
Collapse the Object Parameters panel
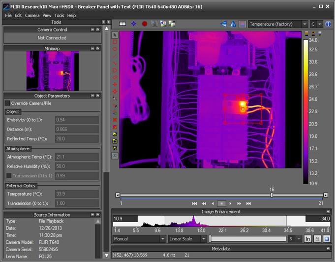98,96
